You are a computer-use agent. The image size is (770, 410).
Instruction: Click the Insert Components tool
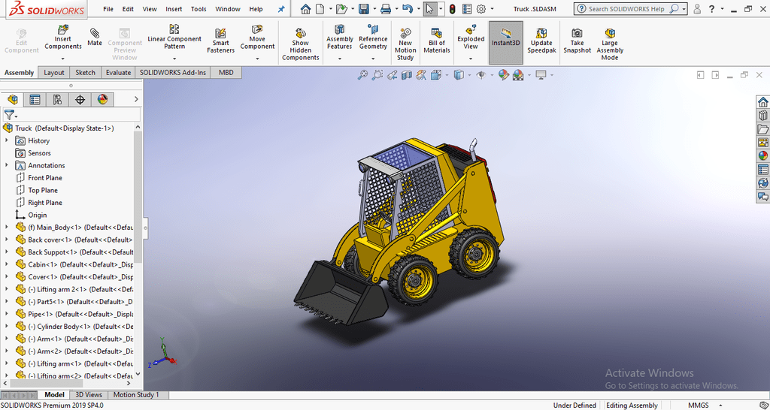click(63, 38)
